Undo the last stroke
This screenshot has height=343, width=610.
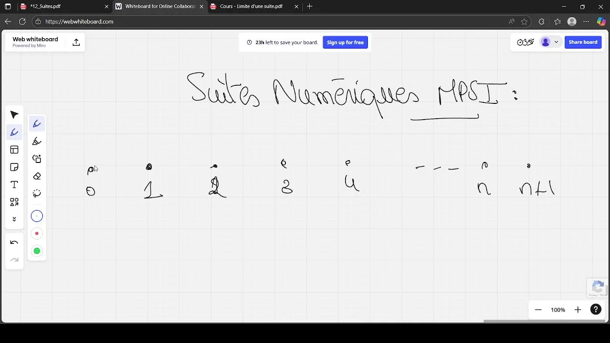14,242
